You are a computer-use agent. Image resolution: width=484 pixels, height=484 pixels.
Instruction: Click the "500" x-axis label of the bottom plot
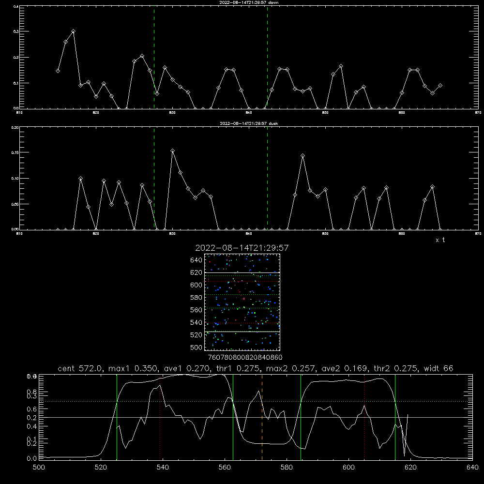[x=39, y=468]
